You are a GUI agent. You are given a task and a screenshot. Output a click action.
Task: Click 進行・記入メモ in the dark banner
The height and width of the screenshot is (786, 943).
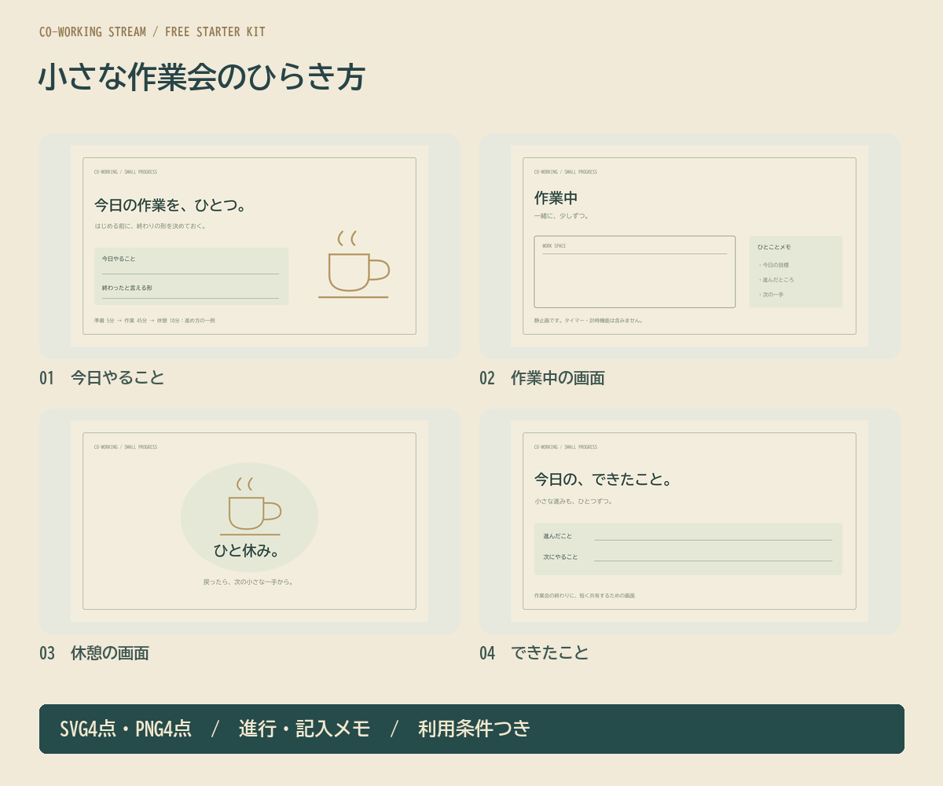(304, 729)
